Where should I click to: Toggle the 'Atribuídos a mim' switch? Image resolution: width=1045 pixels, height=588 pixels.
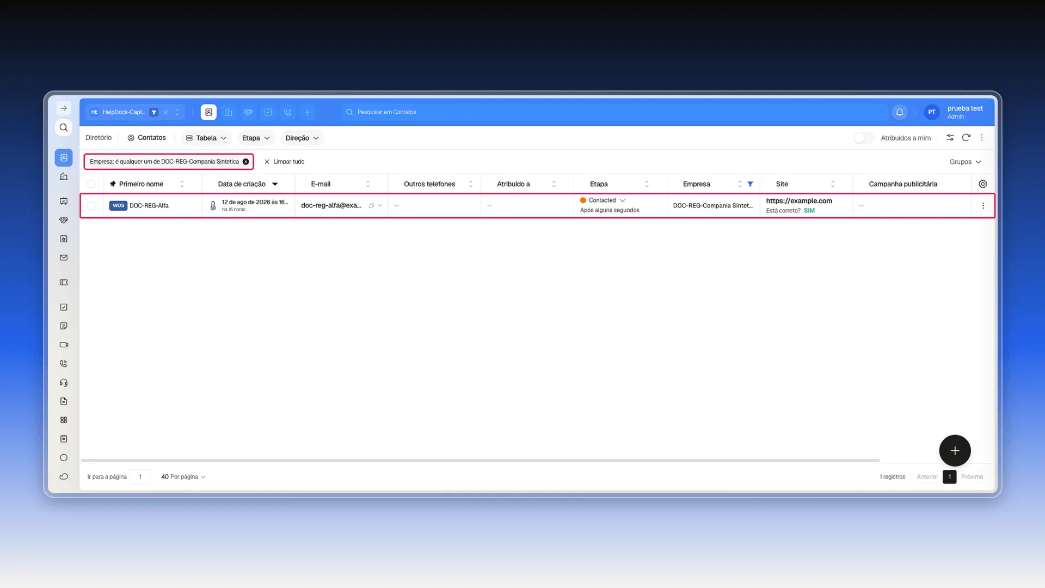coord(863,138)
